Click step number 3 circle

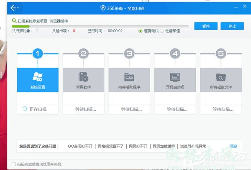(x=129, y=53)
